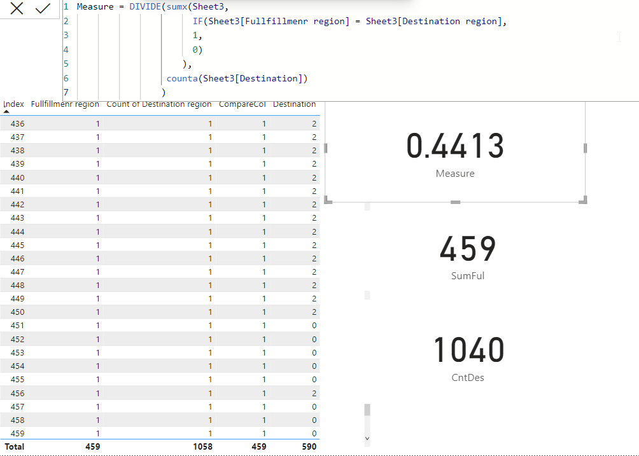Click total value 590 in Destination column
Image resolution: width=639 pixels, height=456 pixels.
[x=309, y=446]
